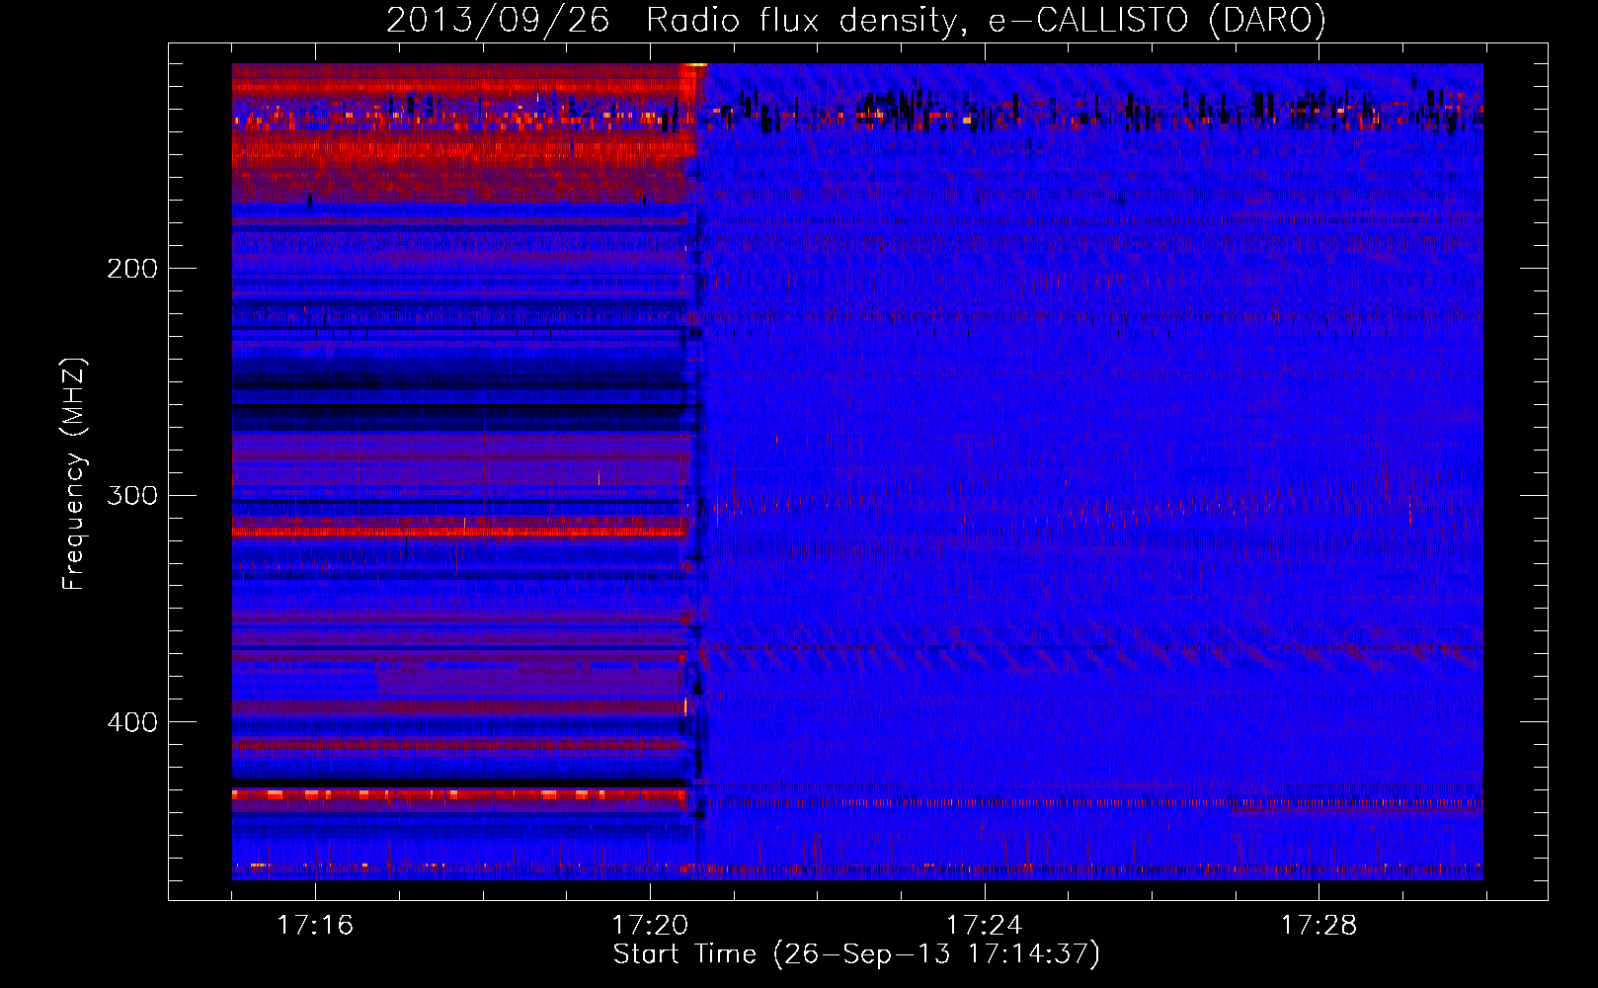The height and width of the screenshot is (988, 1598).
Task: Click the '400' frequency axis label
Action: [132, 722]
